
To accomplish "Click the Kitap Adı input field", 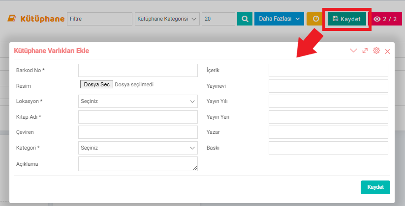I will click(x=138, y=117).
